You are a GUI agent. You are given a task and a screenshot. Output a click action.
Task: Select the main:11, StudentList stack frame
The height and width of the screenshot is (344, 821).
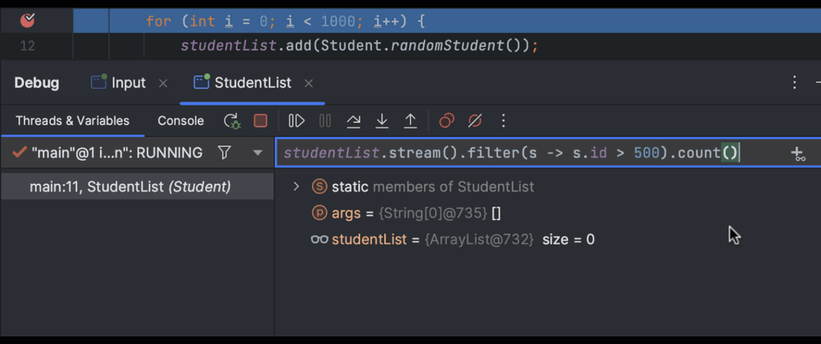point(130,187)
